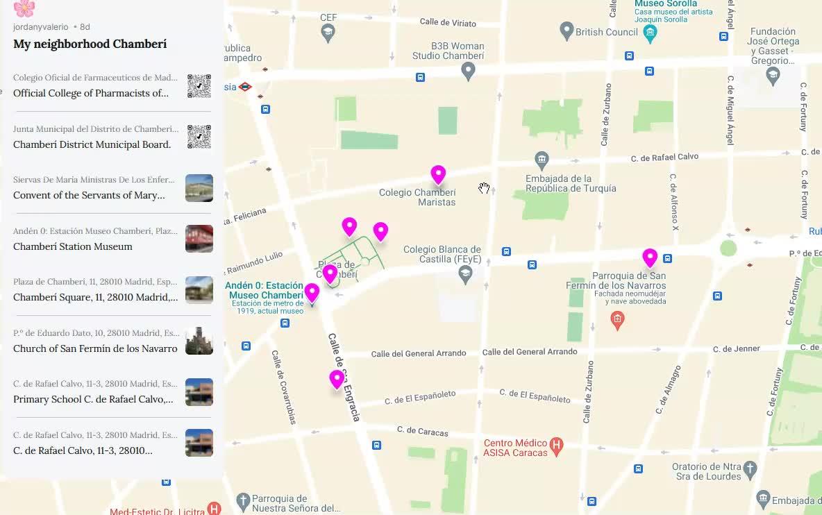Click the Church of San Fermín thumbnail
Image resolution: width=822 pixels, height=515 pixels.
199,341
